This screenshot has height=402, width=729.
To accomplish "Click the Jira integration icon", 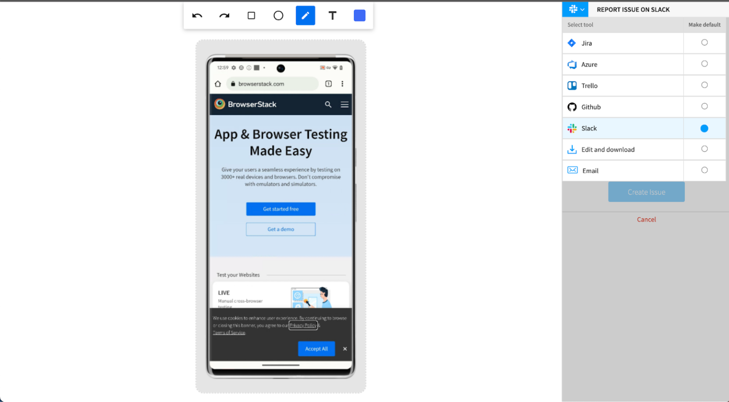I will click(572, 43).
